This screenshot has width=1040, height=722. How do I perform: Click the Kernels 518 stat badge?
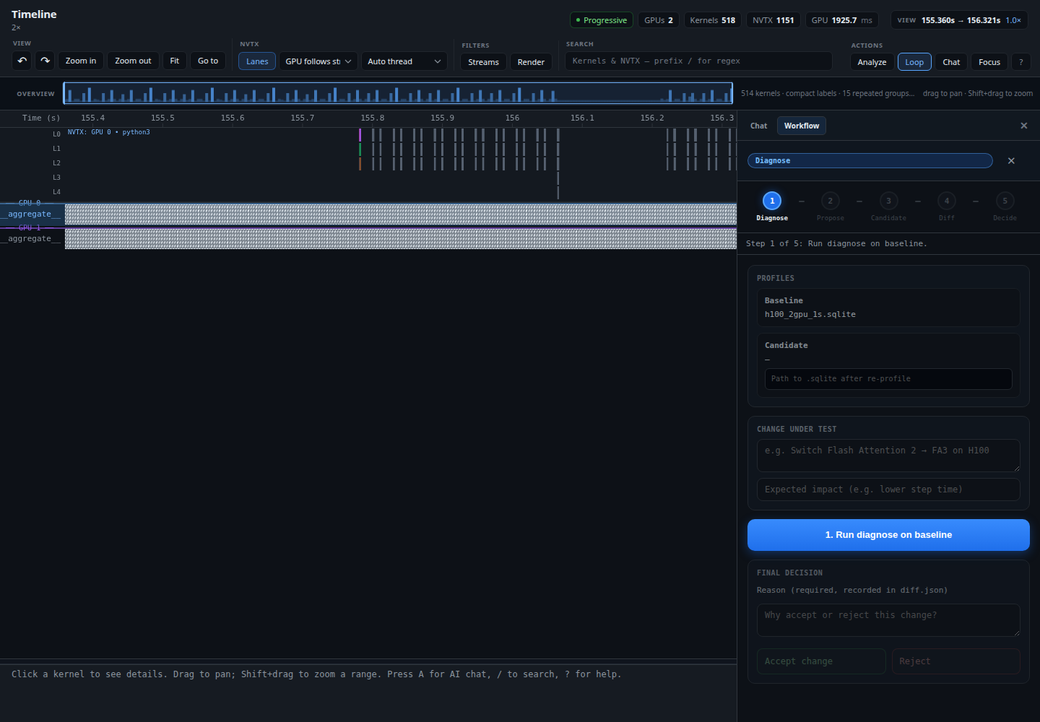pyautogui.click(x=712, y=20)
